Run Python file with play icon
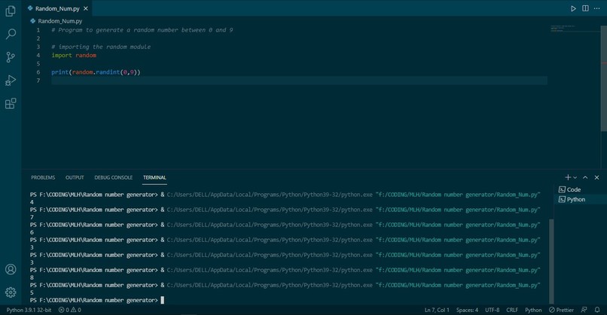This screenshot has height=315, width=607. [573, 8]
